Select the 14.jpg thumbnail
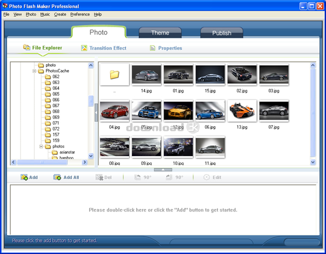 [146, 75]
